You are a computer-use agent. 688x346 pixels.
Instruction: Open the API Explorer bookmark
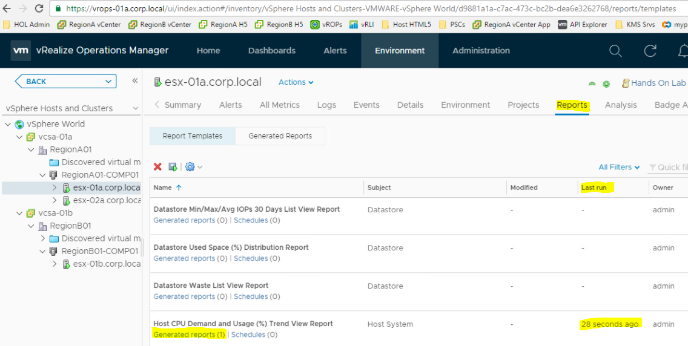point(583,25)
